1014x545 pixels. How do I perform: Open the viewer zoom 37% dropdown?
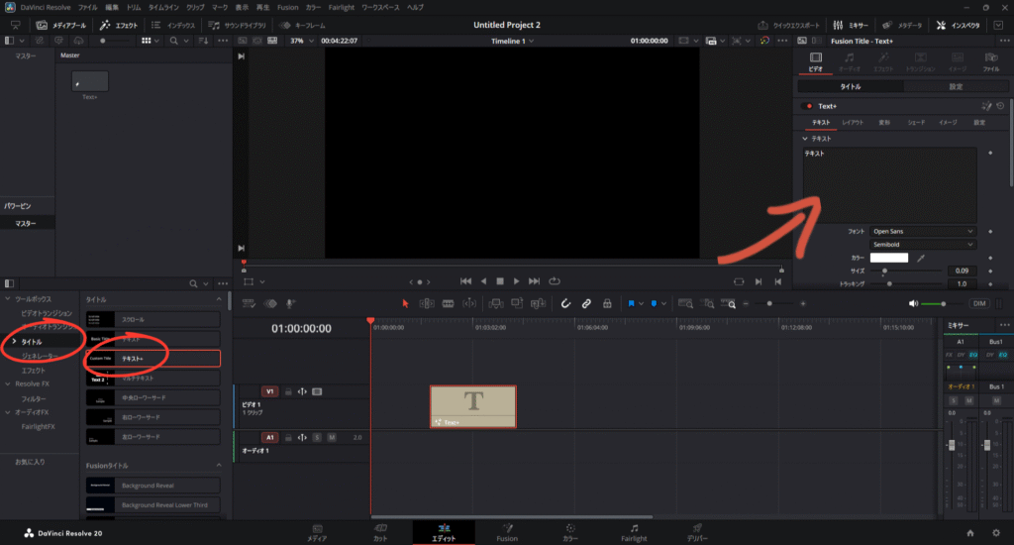pos(301,41)
